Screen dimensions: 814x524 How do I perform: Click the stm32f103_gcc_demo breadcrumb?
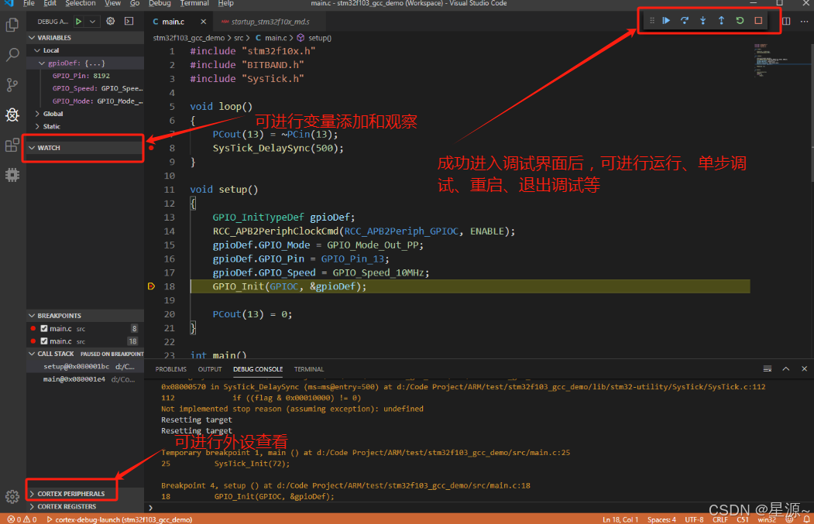188,38
